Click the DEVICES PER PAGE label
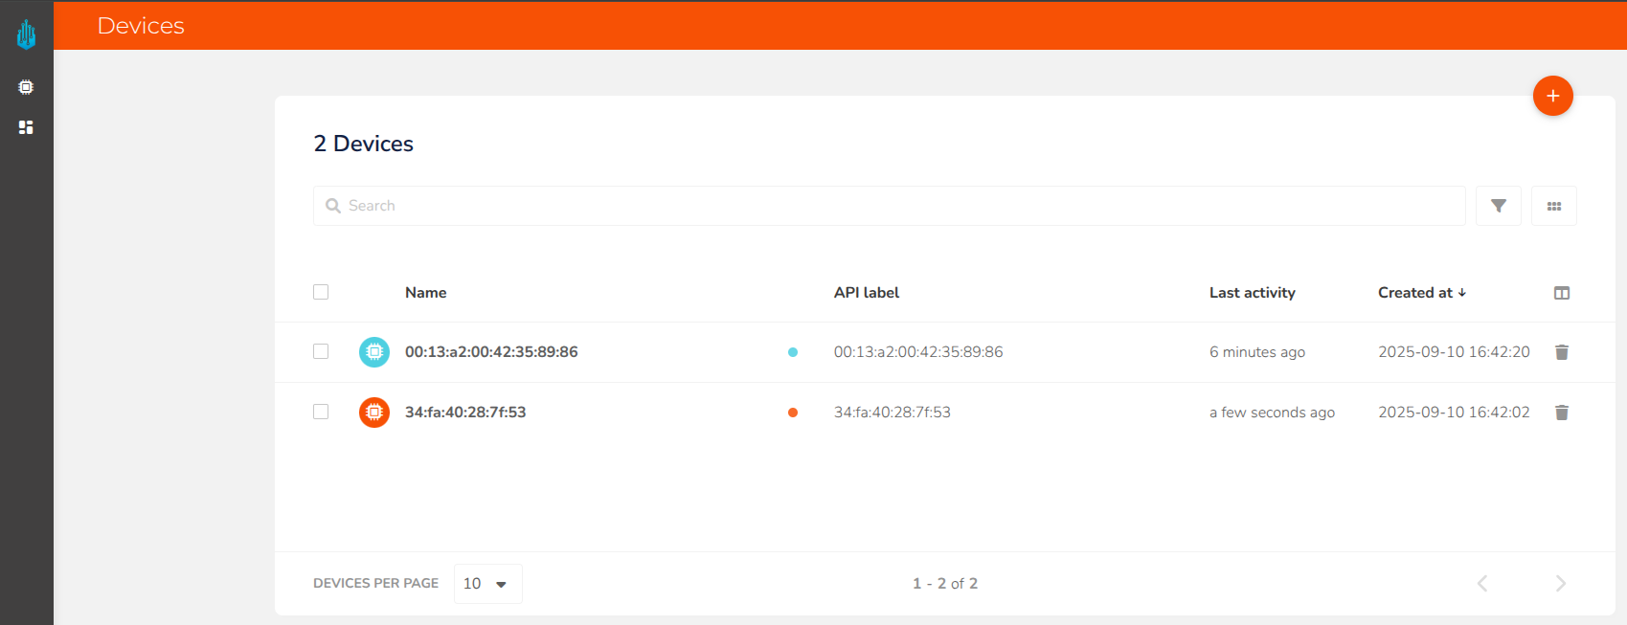 click(x=375, y=583)
